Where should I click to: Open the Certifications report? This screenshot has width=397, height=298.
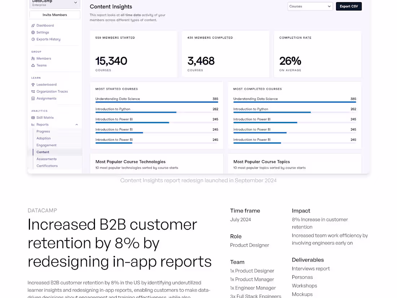47,165
